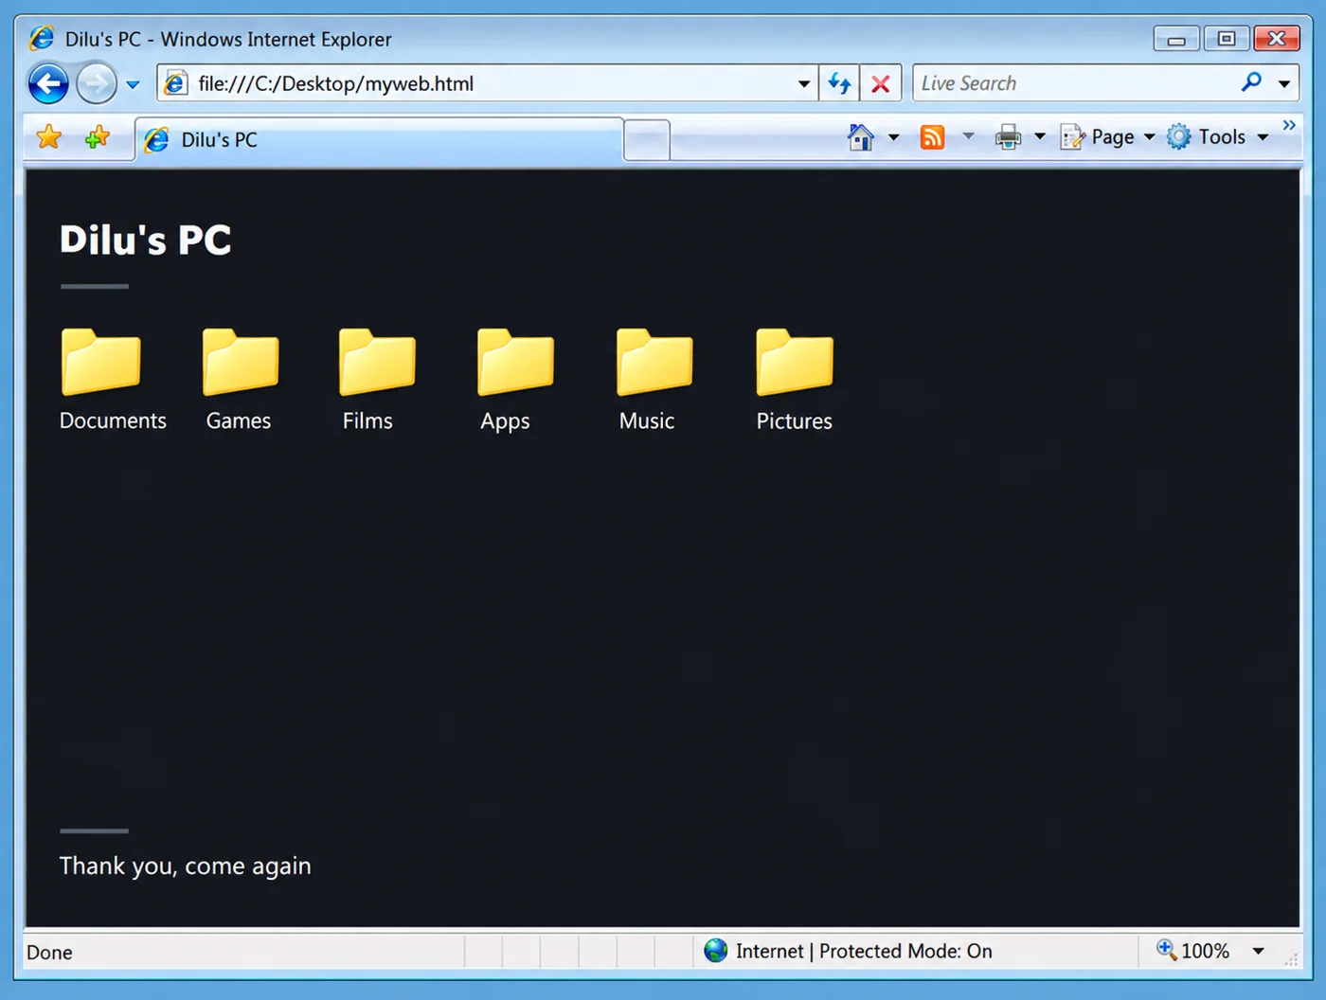Expand the Feeds dropdown arrow
Viewport: 1326px width, 1000px height.
(x=968, y=137)
